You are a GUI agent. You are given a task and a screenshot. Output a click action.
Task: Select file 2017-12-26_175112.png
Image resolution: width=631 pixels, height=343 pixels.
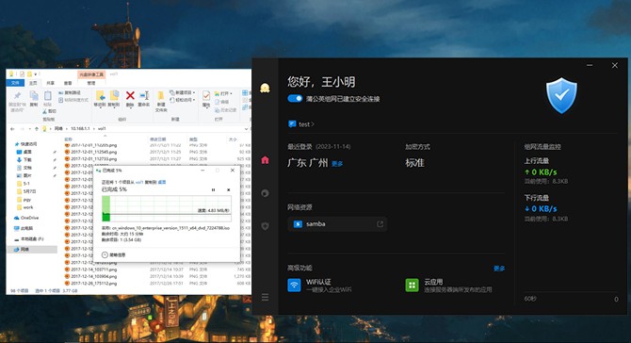(94, 283)
